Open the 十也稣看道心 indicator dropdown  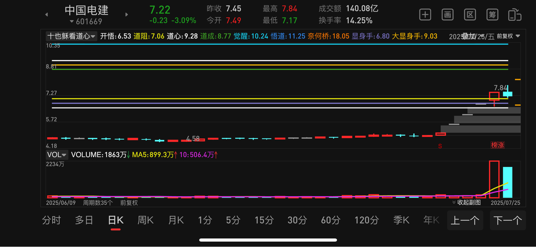pos(71,36)
